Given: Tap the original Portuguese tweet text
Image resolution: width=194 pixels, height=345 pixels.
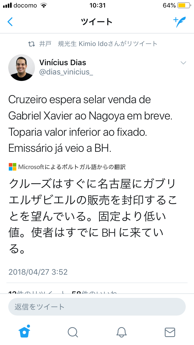Looking at the screenshot, I should 90,124.
